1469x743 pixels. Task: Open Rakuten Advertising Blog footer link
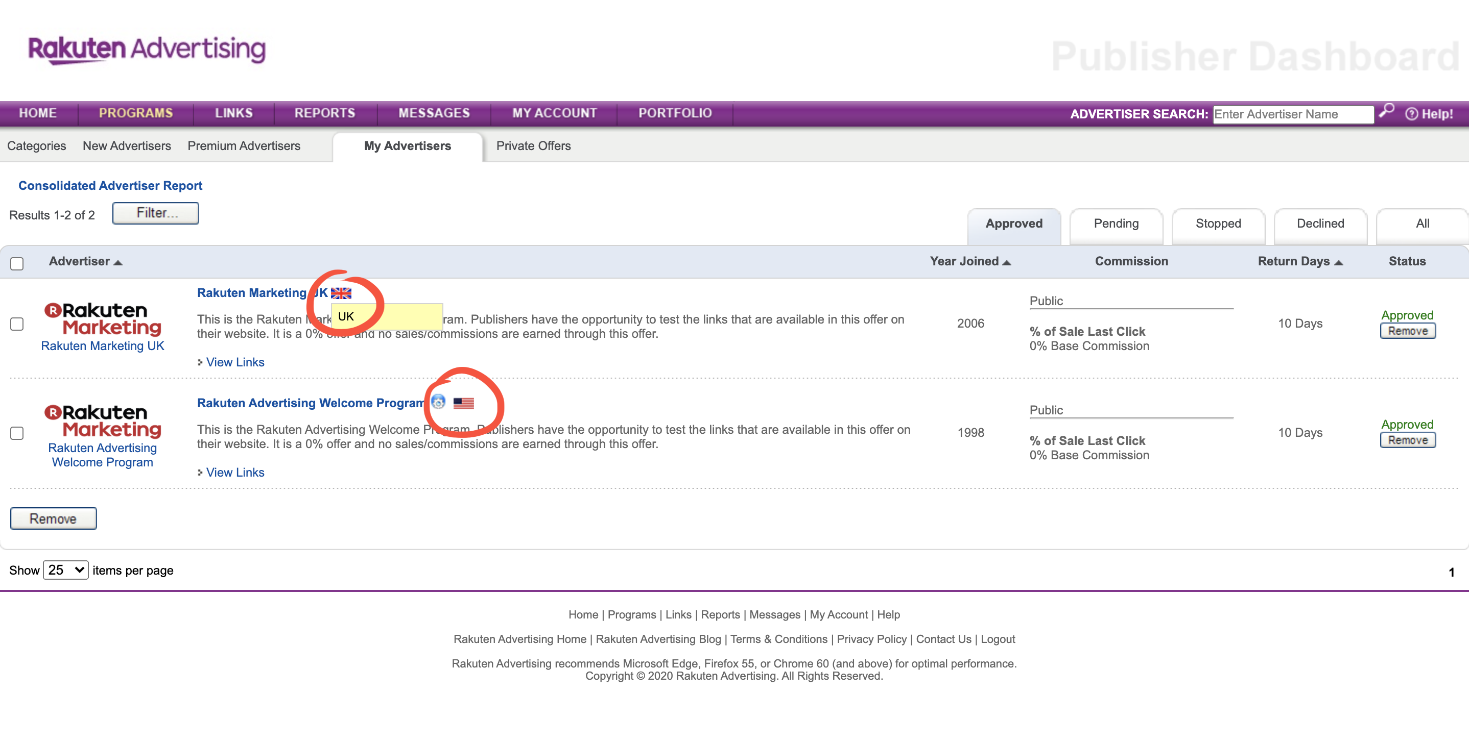click(x=658, y=639)
